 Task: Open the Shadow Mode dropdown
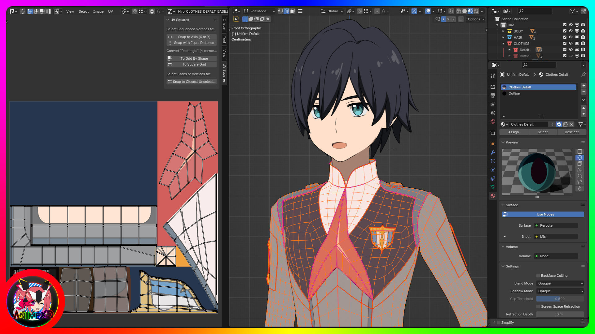[560, 291]
